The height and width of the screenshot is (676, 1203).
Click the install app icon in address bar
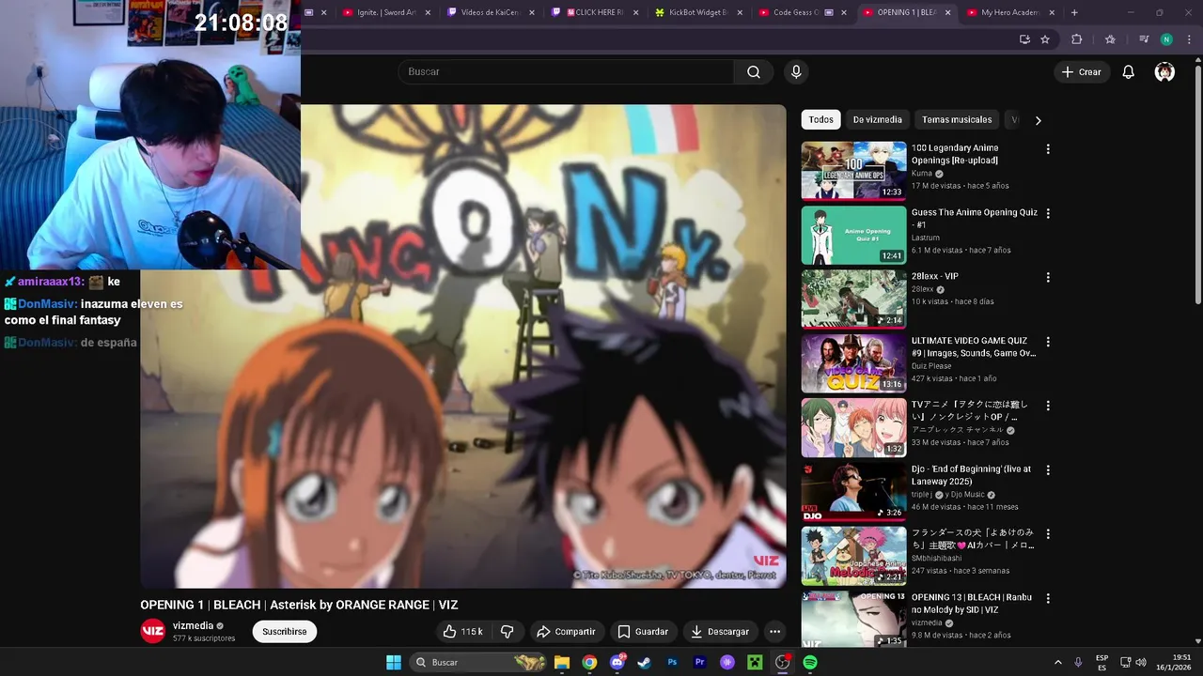point(1024,39)
